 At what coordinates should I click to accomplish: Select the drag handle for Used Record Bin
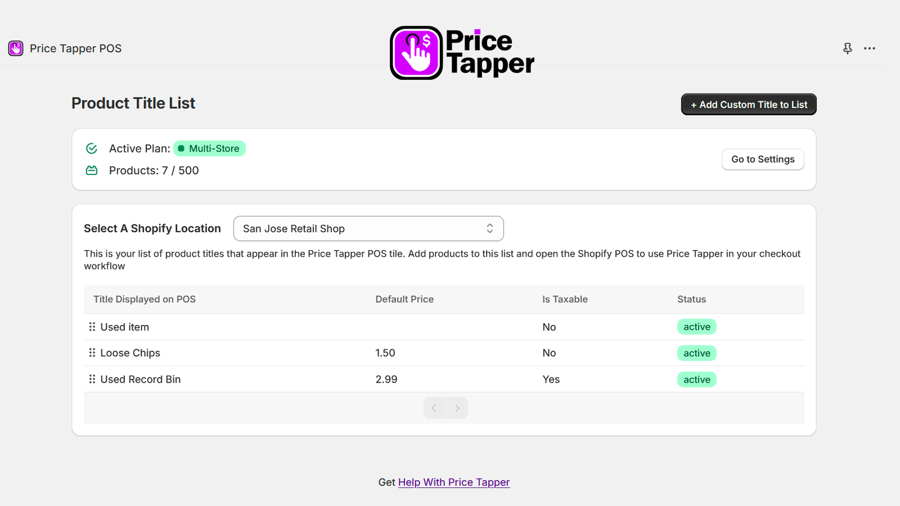click(x=92, y=379)
